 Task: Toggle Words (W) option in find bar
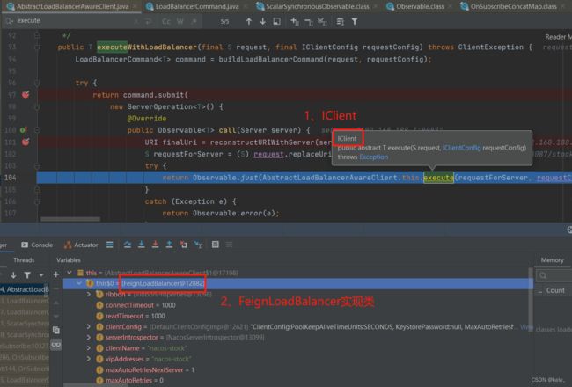point(180,21)
